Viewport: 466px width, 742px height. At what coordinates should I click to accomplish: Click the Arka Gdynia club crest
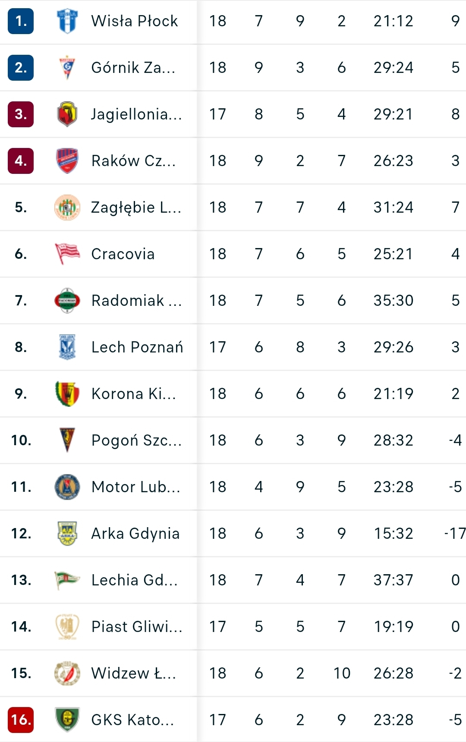[x=67, y=533]
